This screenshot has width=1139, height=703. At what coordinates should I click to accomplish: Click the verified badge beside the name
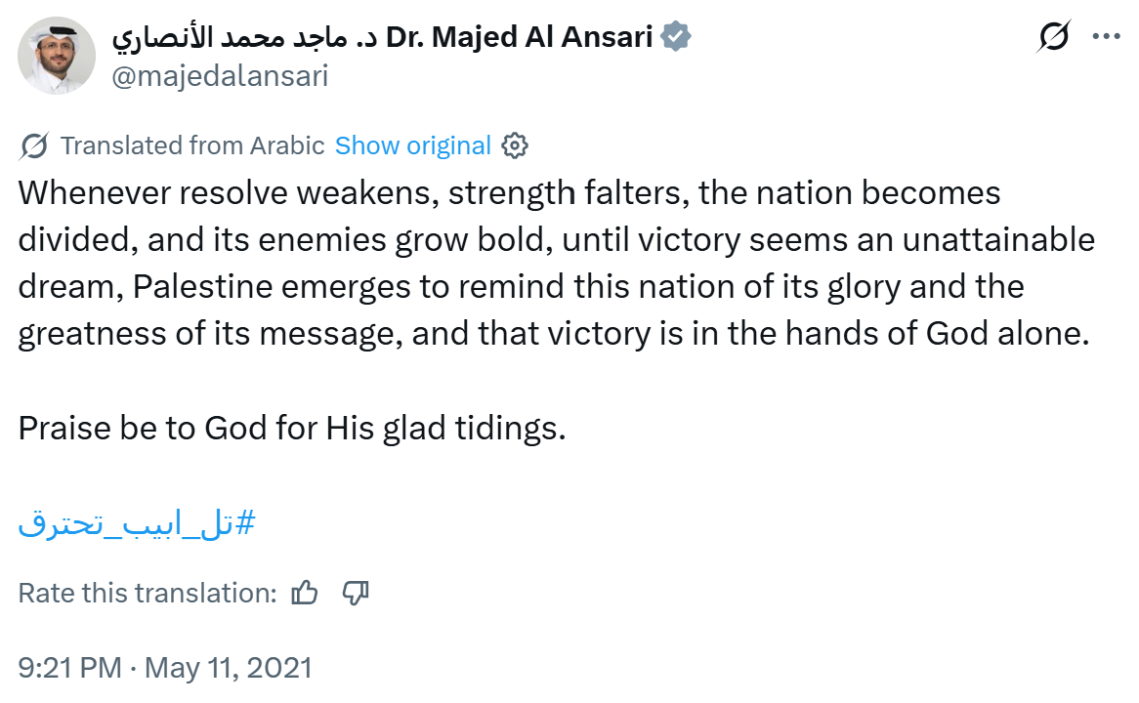click(676, 37)
